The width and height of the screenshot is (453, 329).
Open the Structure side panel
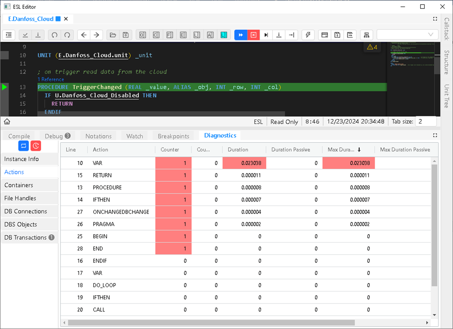coord(447,62)
